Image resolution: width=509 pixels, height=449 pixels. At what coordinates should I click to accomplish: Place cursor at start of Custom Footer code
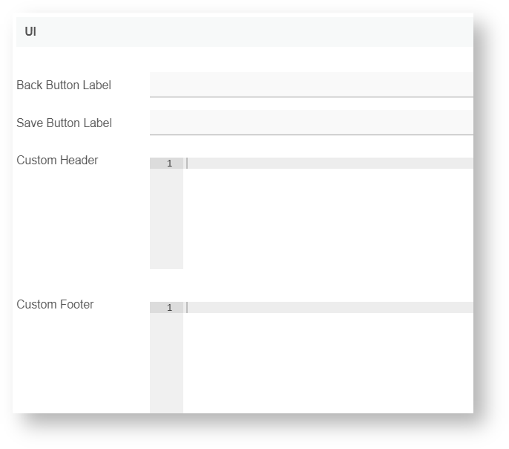tap(188, 307)
